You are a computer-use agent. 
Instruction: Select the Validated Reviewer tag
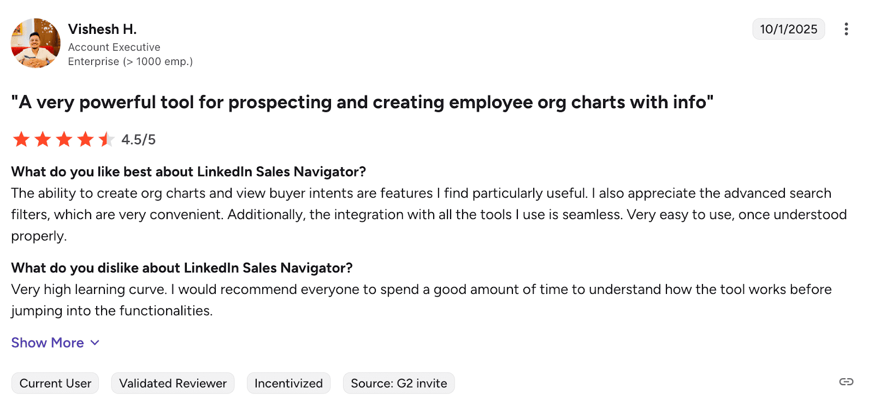pyautogui.click(x=173, y=383)
